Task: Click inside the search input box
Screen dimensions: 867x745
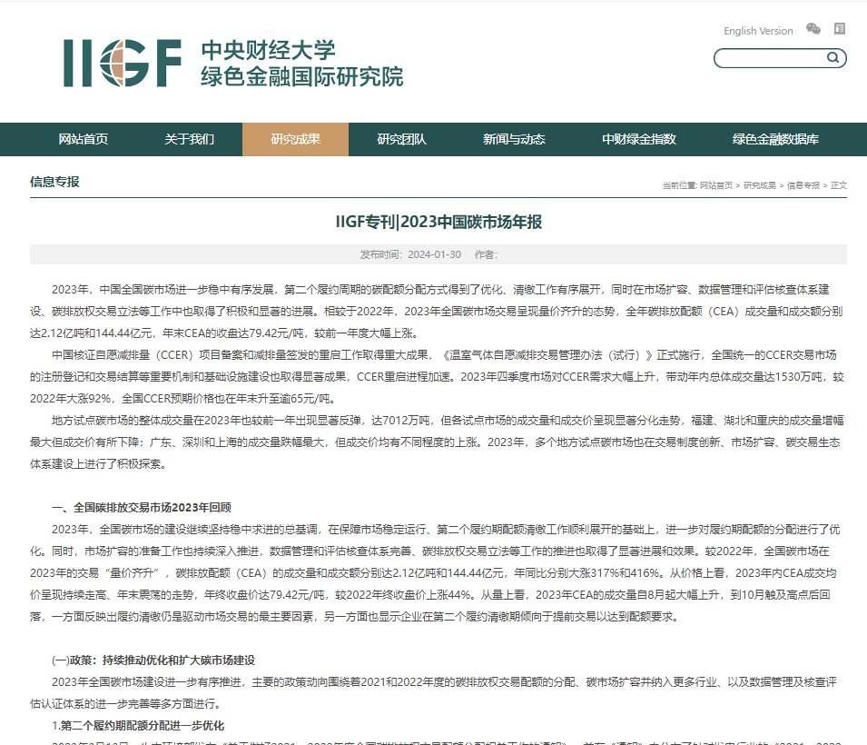Action: click(767, 57)
